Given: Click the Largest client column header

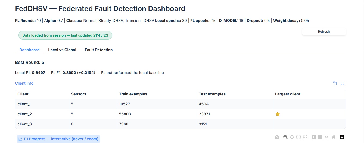Looking at the screenshot, I should click(309, 94).
